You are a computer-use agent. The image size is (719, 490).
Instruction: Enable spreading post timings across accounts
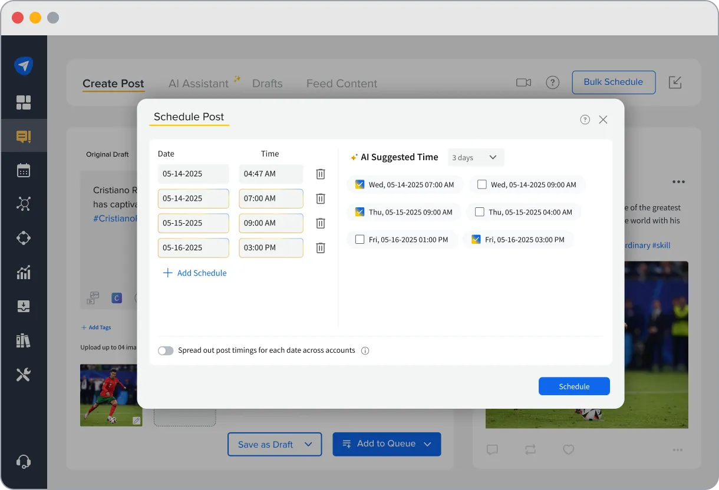[166, 350]
